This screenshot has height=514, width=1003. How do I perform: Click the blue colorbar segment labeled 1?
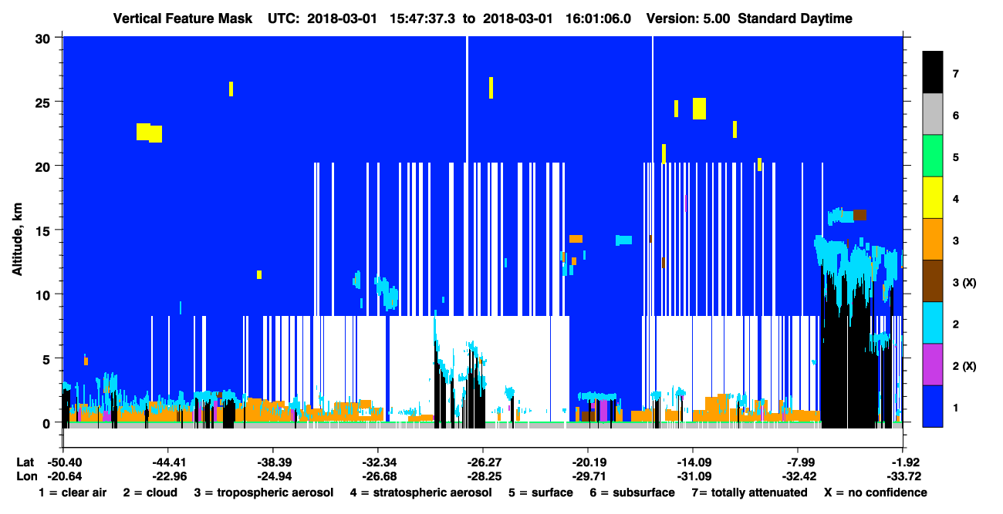pos(933,405)
